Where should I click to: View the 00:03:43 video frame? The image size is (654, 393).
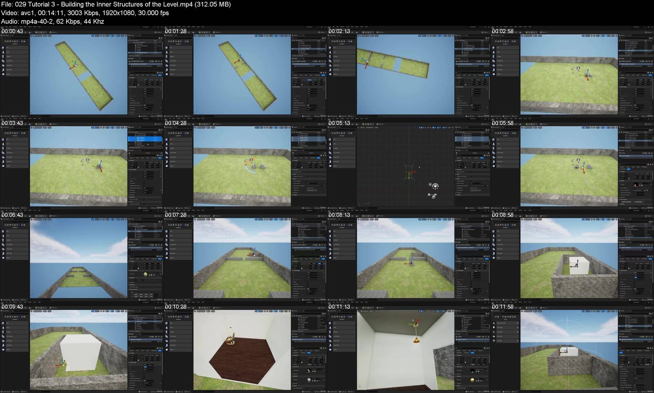point(82,164)
